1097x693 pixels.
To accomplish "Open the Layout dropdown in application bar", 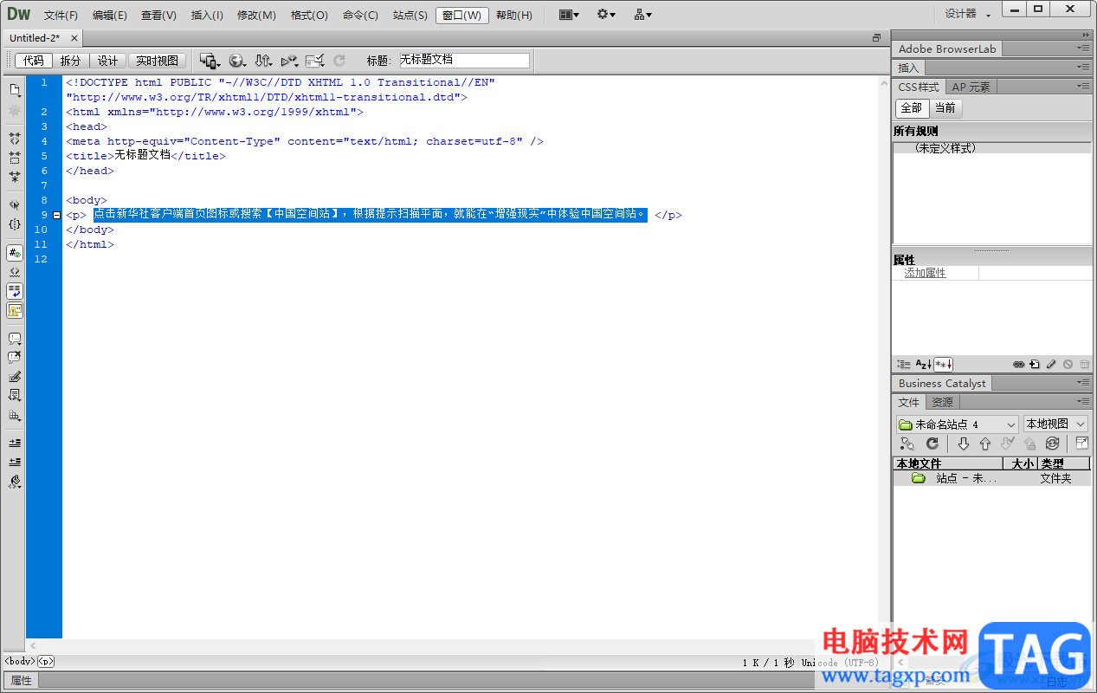I will tap(570, 15).
